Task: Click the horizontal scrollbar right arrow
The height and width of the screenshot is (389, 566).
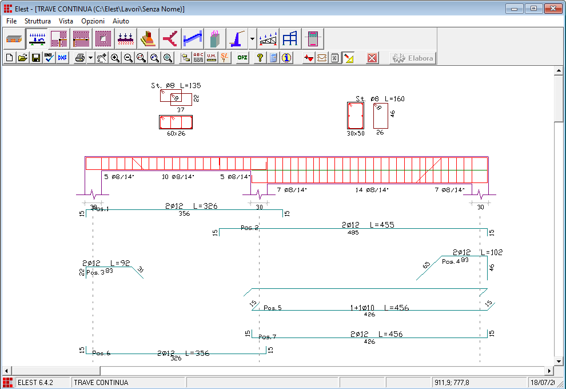Action: point(549,371)
